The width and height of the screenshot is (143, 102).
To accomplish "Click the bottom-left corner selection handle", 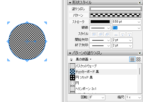I will point(9,60).
